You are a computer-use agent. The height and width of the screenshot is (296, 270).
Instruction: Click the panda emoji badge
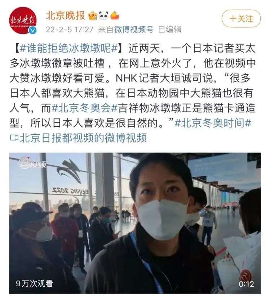click(103, 15)
